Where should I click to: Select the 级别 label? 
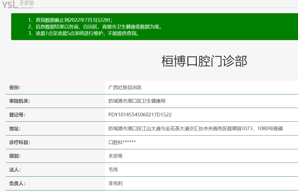coord(15,156)
